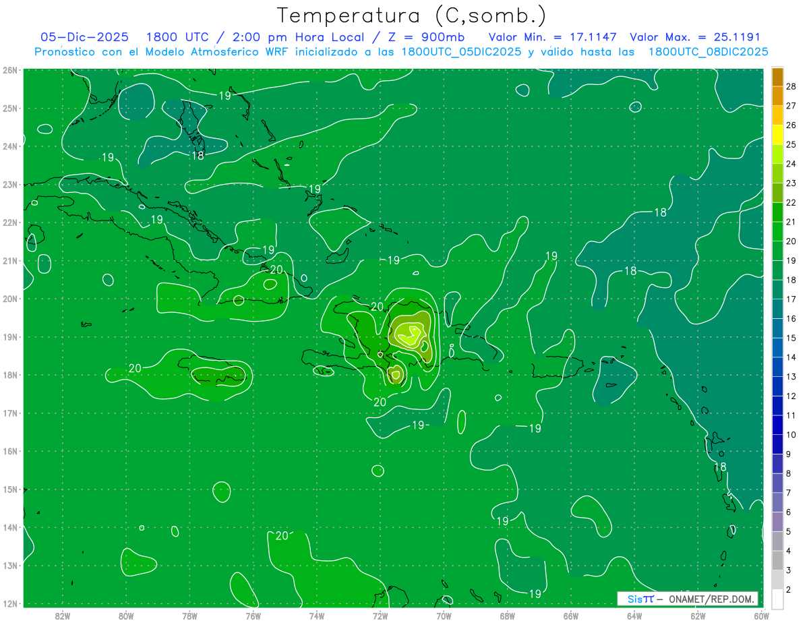Select the date text "05-Dic-2025"
This screenshot has width=809, height=625.
[x=84, y=37]
